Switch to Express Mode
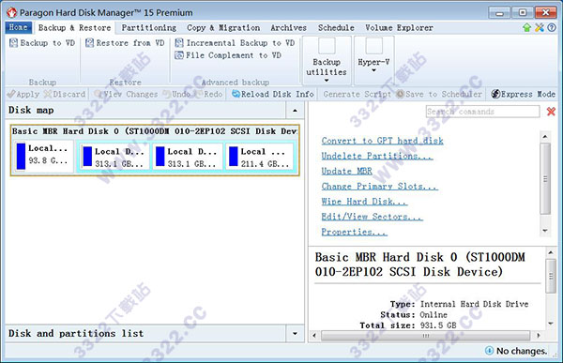 (524, 94)
